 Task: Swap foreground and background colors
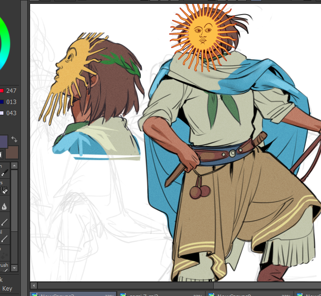[x=14, y=139]
